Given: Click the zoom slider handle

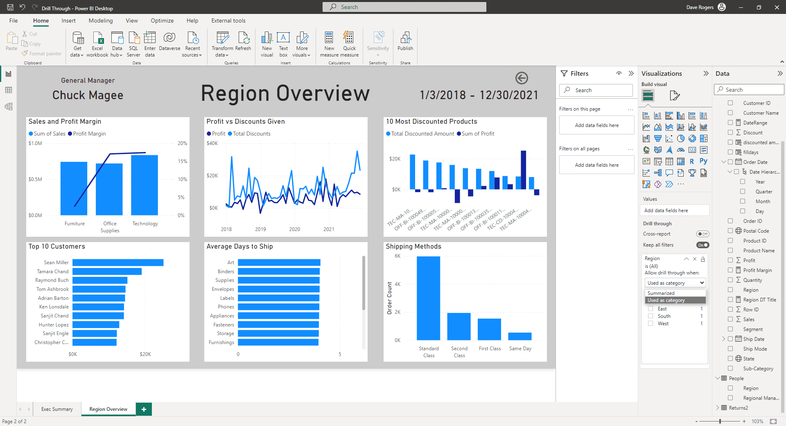Looking at the screenshot, I should point(720,421).
